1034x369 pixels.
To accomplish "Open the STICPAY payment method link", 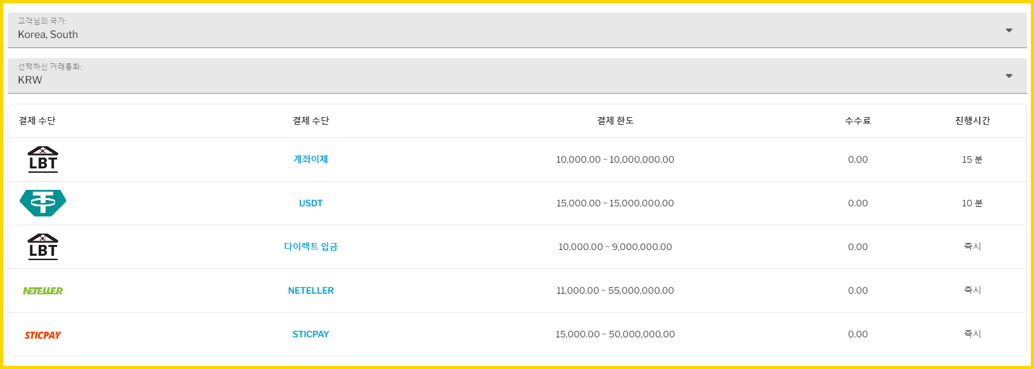I will (310, 334).
